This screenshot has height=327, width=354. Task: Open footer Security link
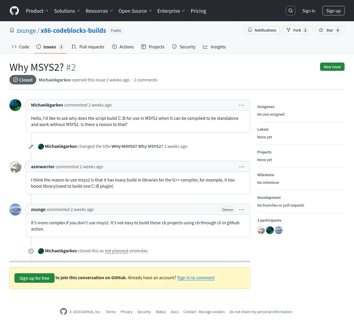(144, 312)
